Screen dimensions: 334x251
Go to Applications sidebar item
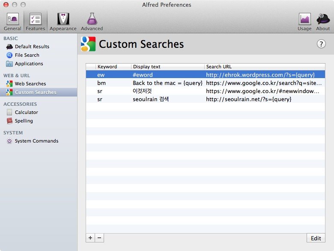click(x=29, y=64)
